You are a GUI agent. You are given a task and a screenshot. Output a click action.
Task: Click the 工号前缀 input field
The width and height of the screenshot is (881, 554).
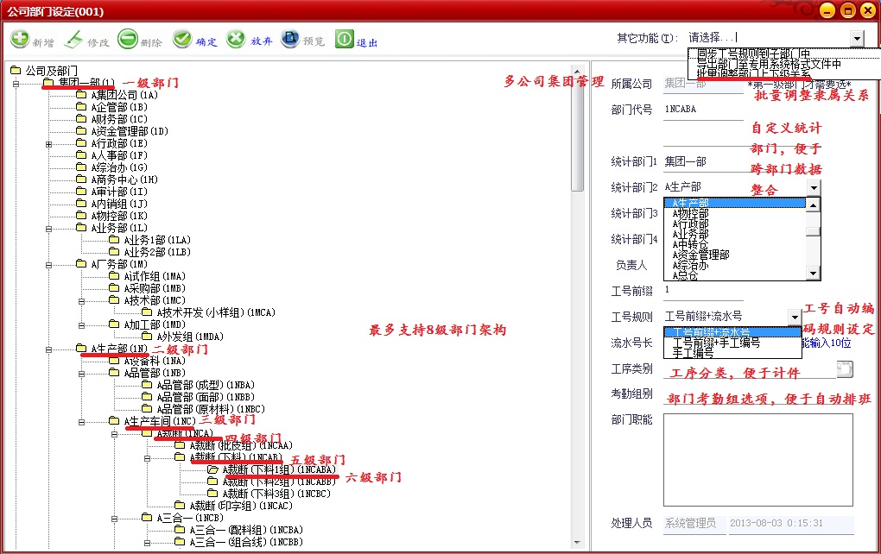tap(703, 291)
